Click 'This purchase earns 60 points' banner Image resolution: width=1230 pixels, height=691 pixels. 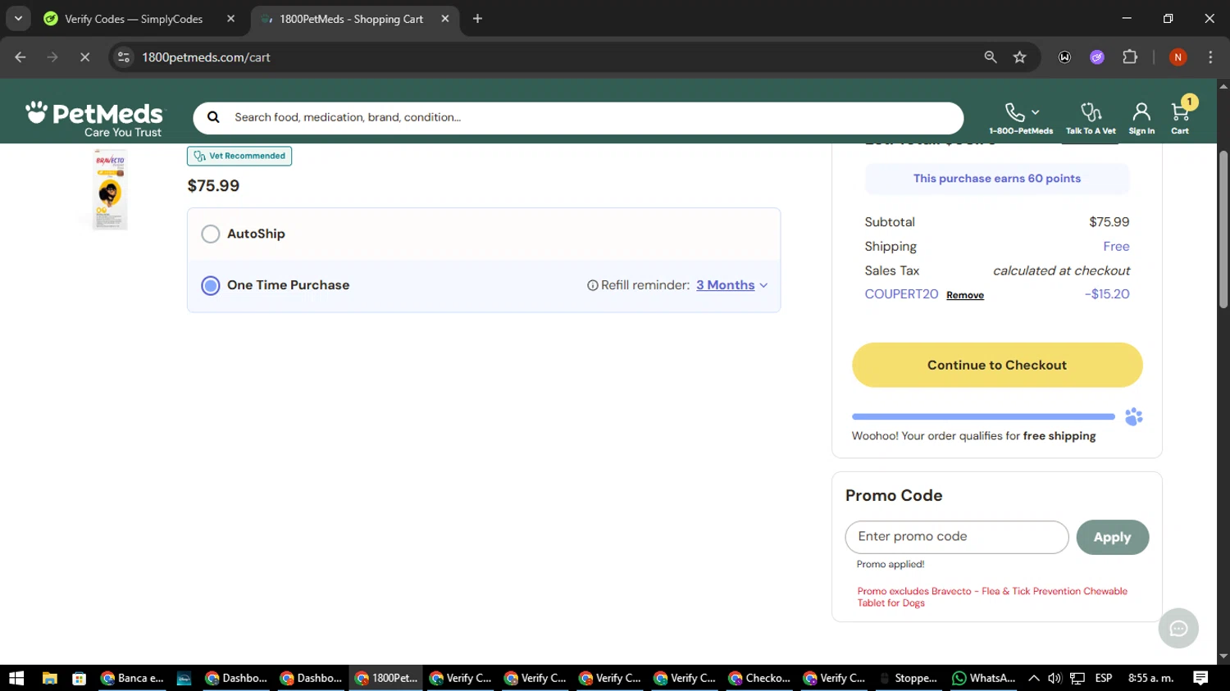pyautogui.click(x=997, y=179)
